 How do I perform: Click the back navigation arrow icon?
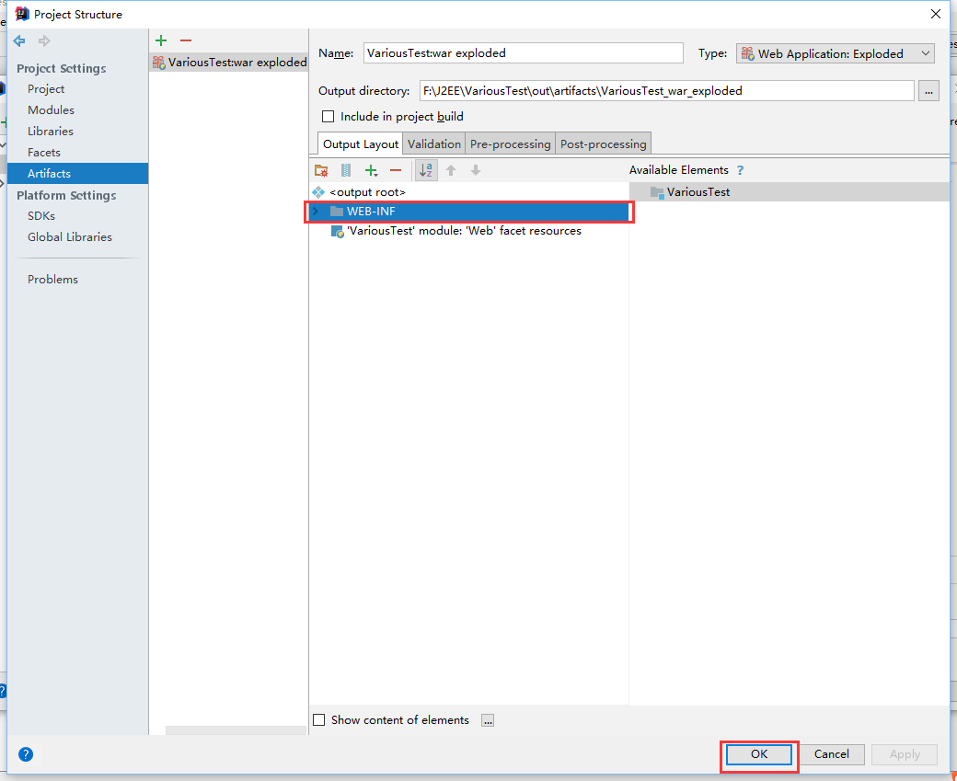click(19, 40)
